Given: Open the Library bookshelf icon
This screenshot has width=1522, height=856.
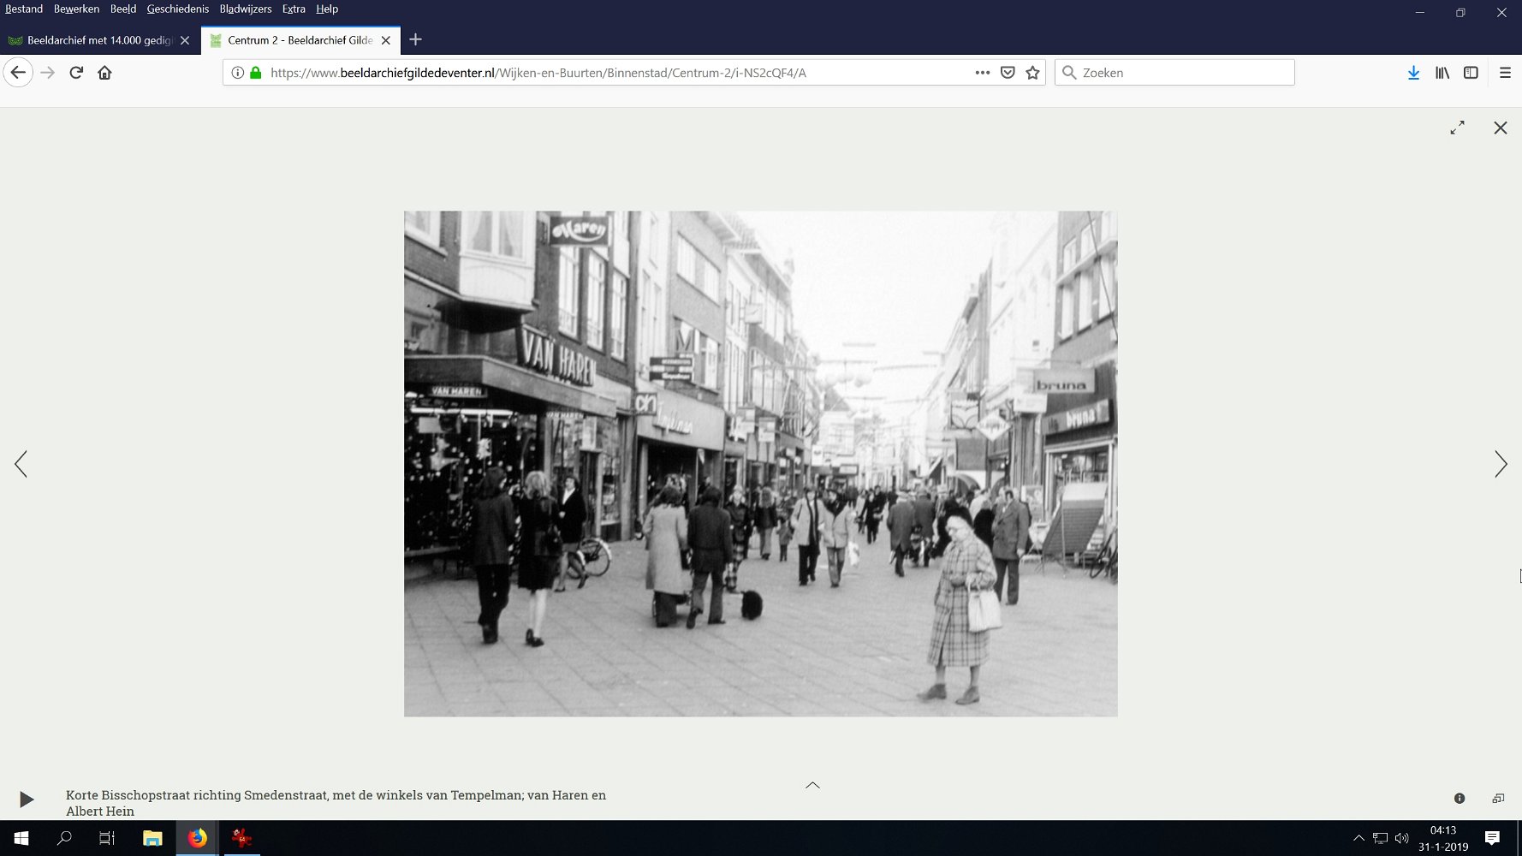Looking at the screenshot, I should pyautogui.click(x=1442, y=73).
